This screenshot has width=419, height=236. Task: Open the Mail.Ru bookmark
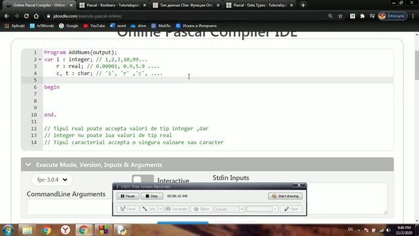point(161,26)
